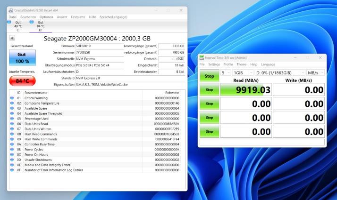Click the CrystalDiskInfo title bar icon

(x=11, y=10)
